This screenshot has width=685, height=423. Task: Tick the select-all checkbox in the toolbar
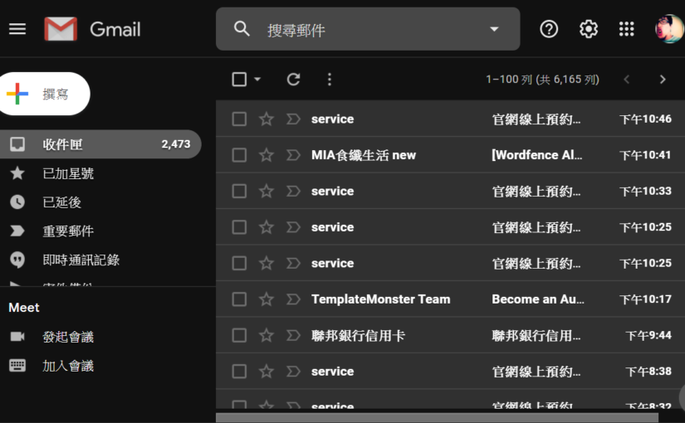click(x=239, y=80)
